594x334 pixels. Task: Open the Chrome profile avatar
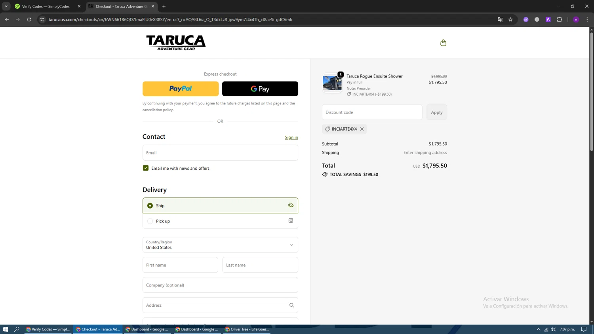click(576, 19)
